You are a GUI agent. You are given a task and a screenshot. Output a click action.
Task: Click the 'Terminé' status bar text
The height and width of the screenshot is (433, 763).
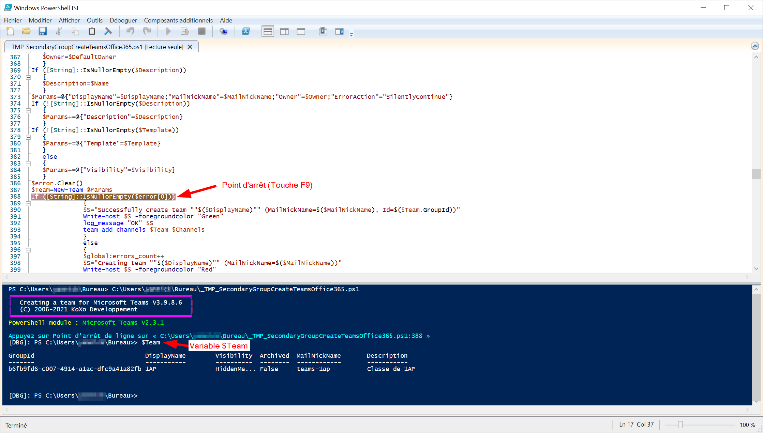(x=16, y=425)
